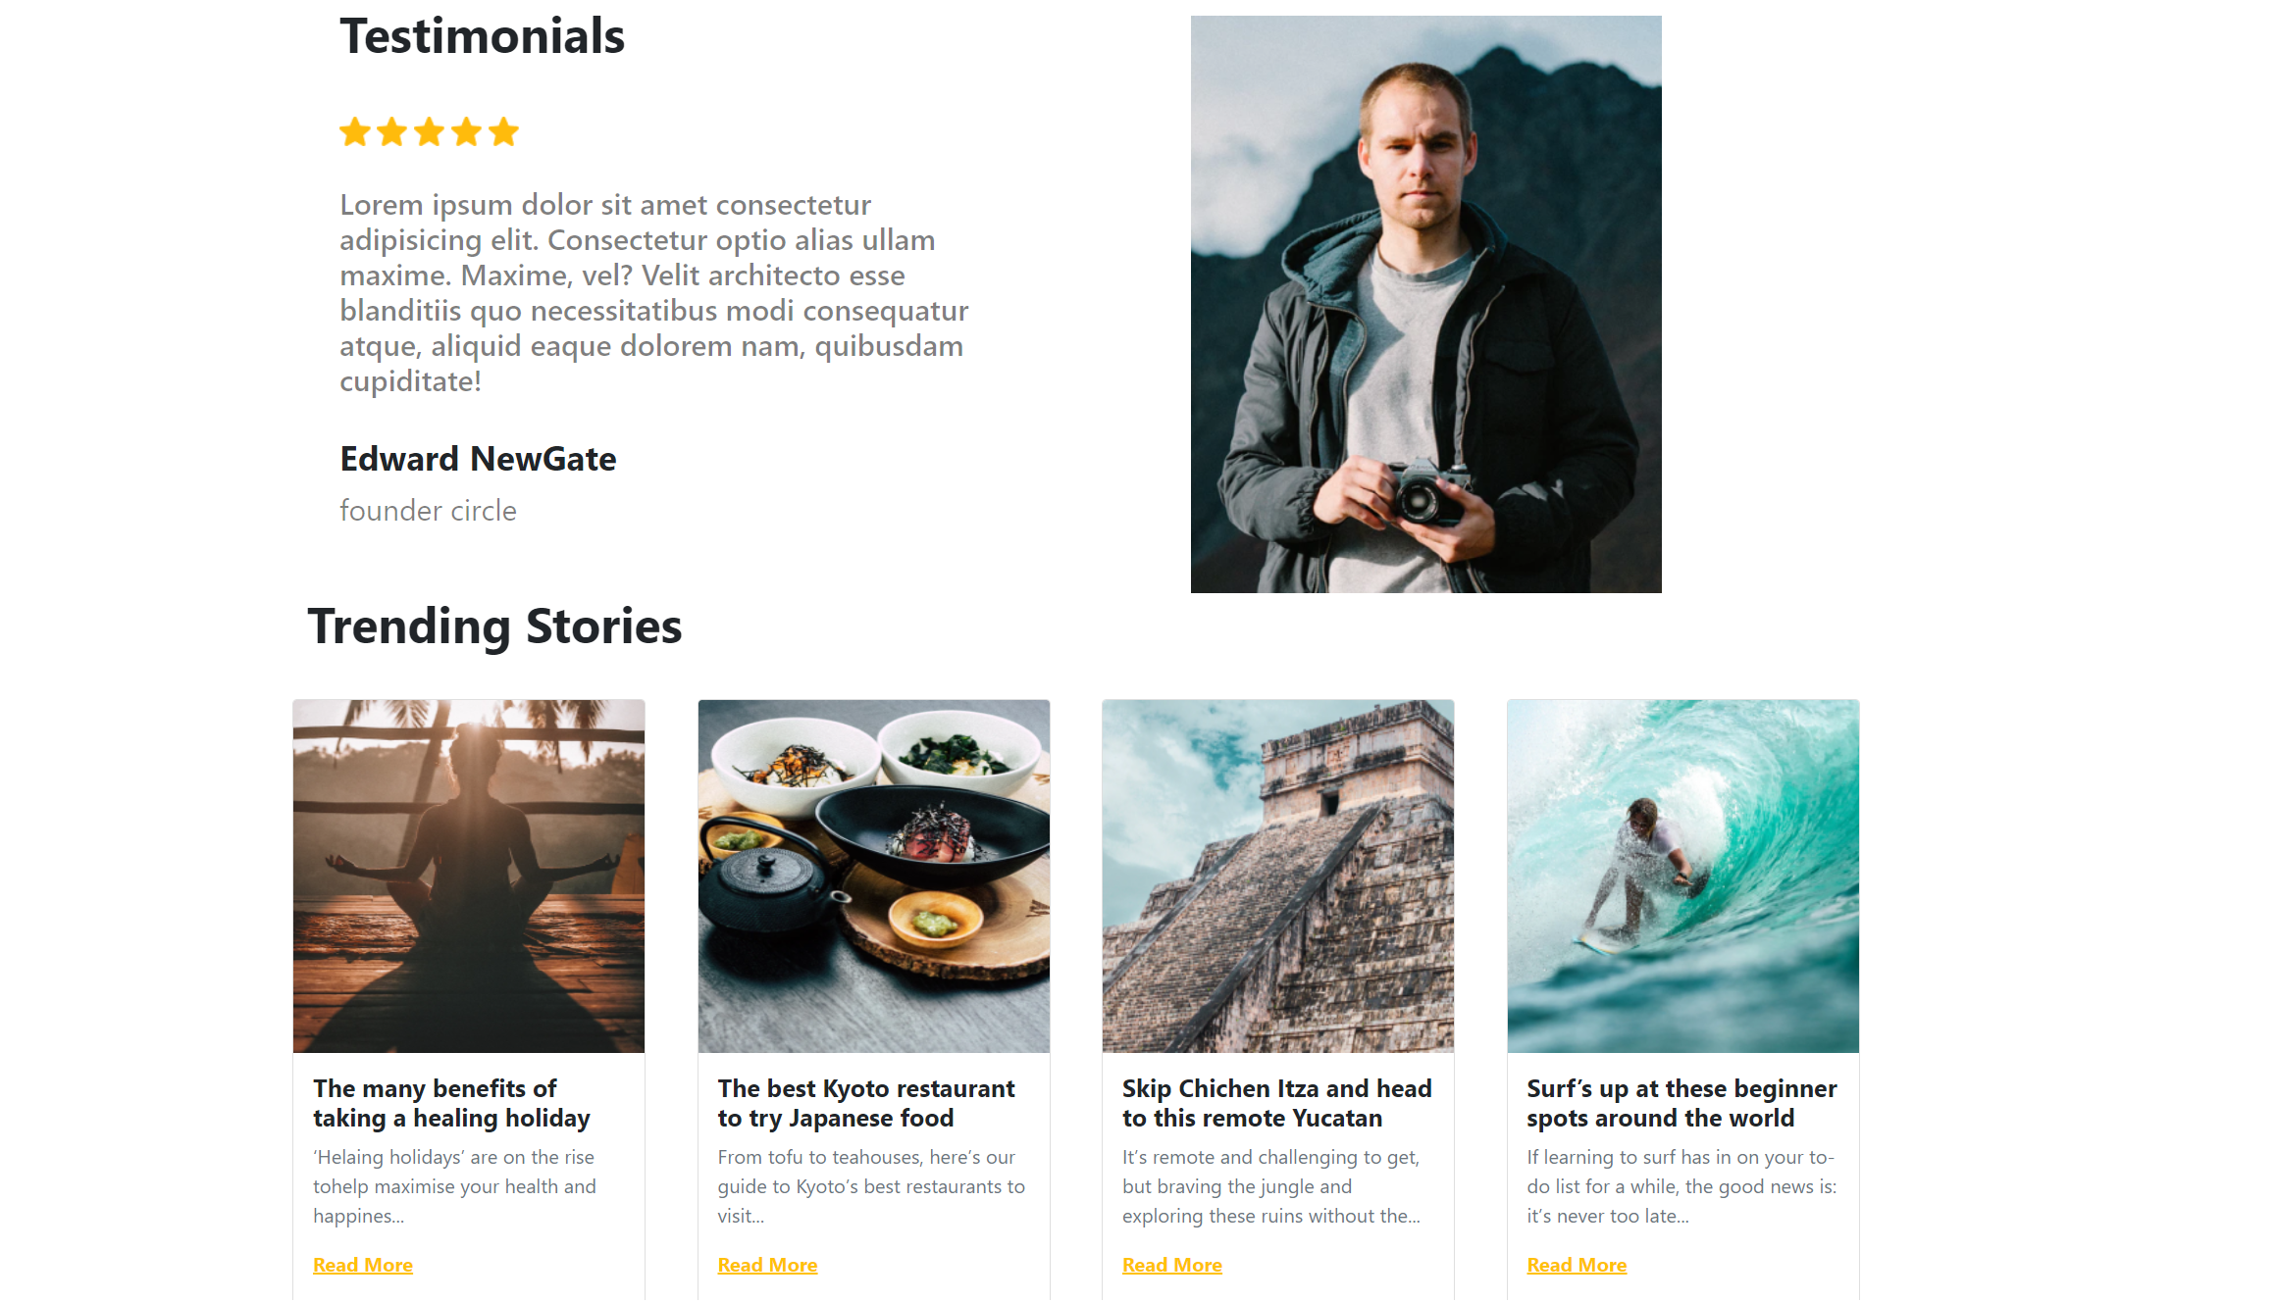Select the best Kyoto restaurant title

coord(866,1103)
